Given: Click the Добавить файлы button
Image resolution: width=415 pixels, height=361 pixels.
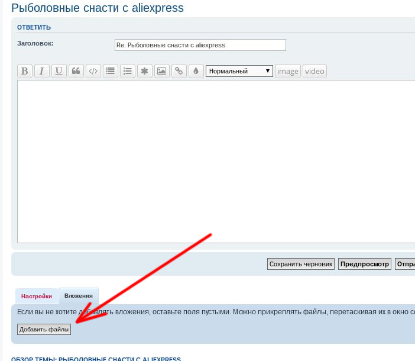Looking at the screenshot, I should tap(44, 330).
